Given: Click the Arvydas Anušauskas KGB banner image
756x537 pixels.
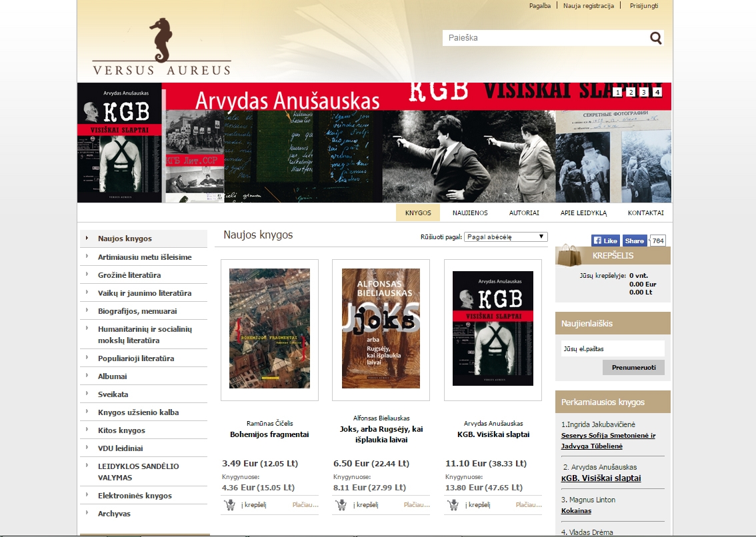Looking at the screenshot, I should tap(374, 143).
